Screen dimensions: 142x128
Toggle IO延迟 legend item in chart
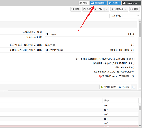pyautogui.click(x=124, y=87)
